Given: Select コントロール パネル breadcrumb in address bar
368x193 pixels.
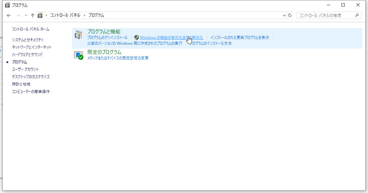Looking at the screenshot, I should 65,15.
